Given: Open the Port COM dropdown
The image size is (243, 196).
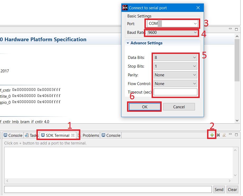Looking at the screenshot, I should click(195, 24).
